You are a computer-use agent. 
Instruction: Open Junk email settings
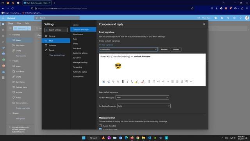point(83,48)
